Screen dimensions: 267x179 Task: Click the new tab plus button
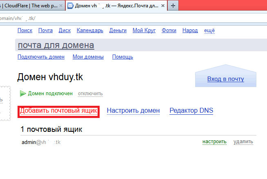point(174,6)
